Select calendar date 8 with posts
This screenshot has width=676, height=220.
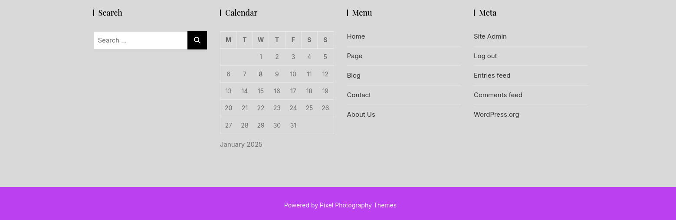tap(261, 74)
